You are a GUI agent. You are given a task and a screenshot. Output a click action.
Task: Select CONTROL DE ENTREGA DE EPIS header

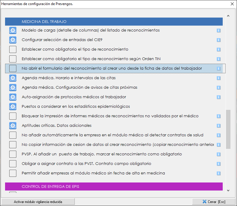114,187
